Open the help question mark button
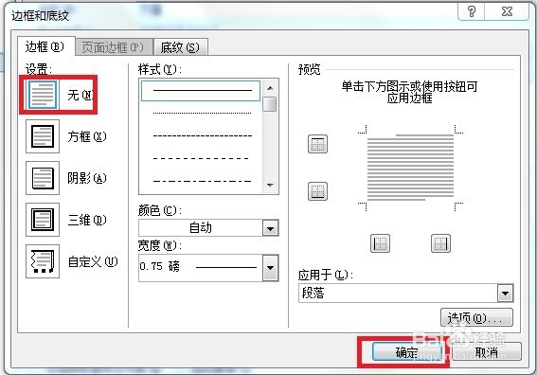The image size is (537, 375). pos(472,11)
